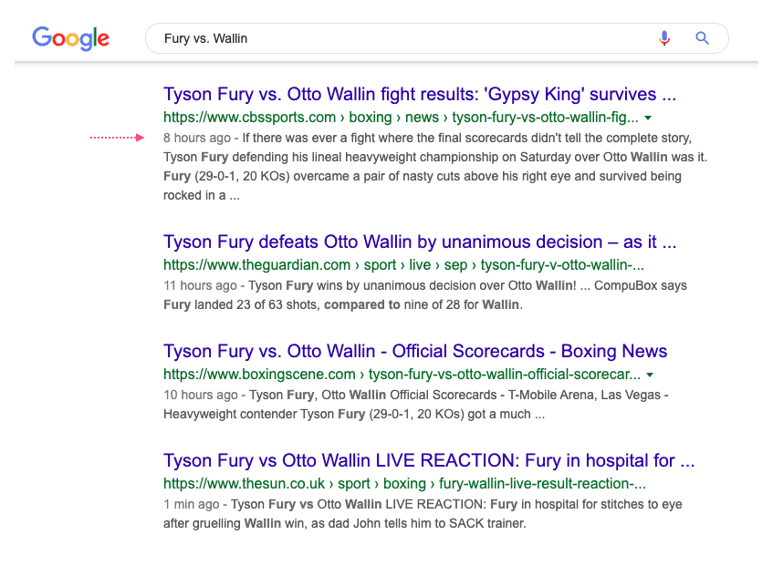Click the cbssports.com green URL breadcrumb
The image size is (773, 576).
tap(400, 118)
